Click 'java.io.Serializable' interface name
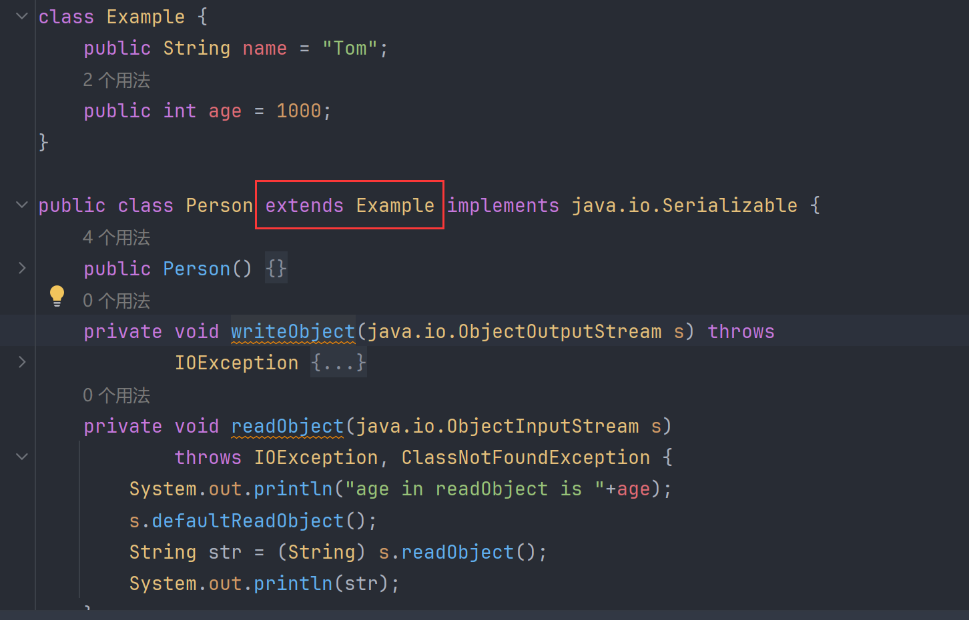969x620 pixels. tap(685, 205)
